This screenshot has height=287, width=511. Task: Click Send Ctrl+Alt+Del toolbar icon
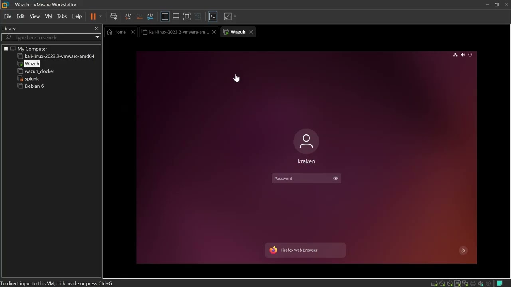tap(113, 16)
